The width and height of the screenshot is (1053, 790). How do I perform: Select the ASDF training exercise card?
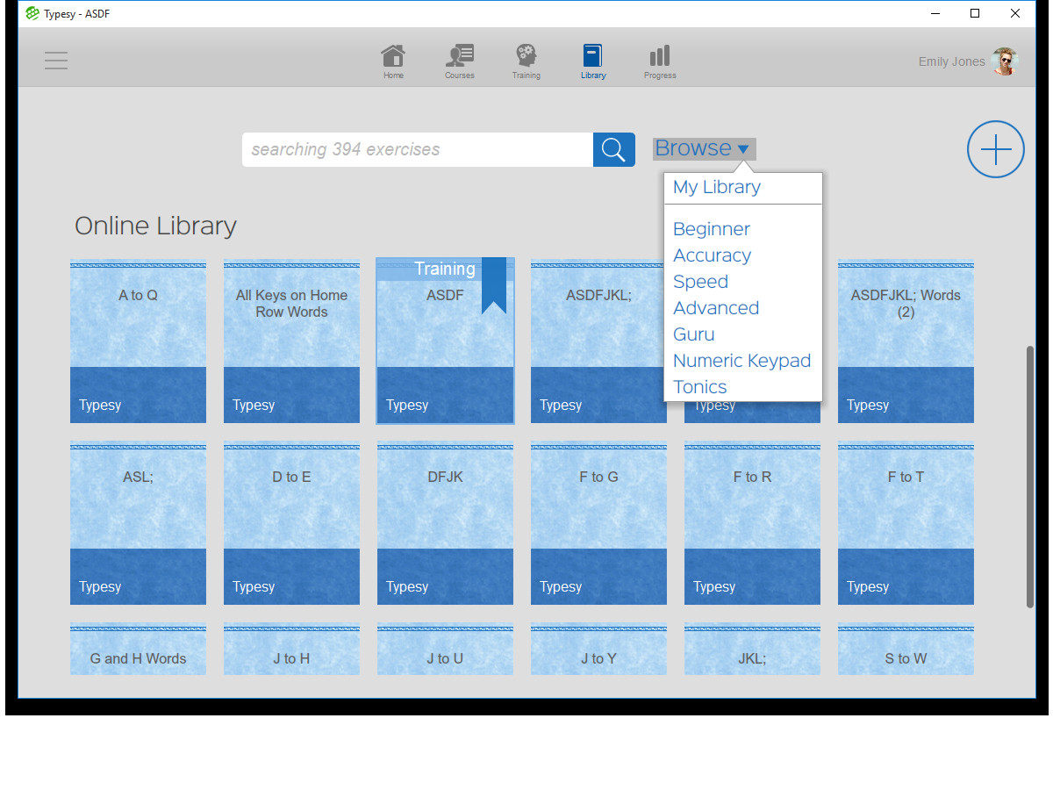click(x=445, y=341)
